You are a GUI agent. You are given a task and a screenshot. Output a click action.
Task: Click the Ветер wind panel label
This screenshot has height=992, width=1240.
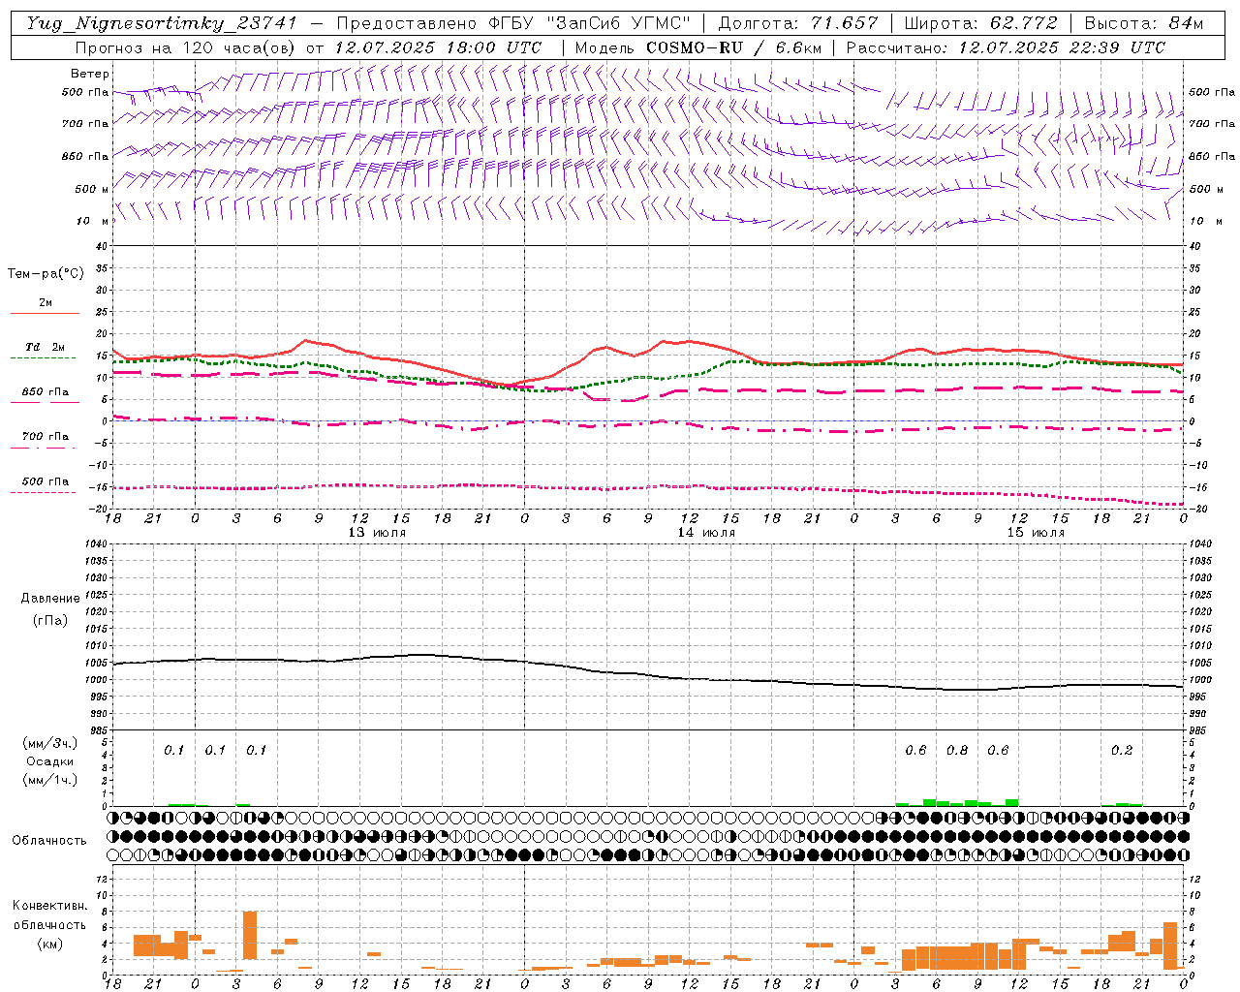[89, 74]
